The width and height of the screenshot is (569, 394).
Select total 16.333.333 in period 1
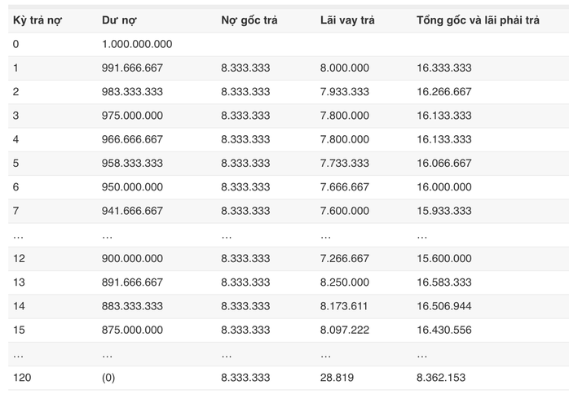443,68
